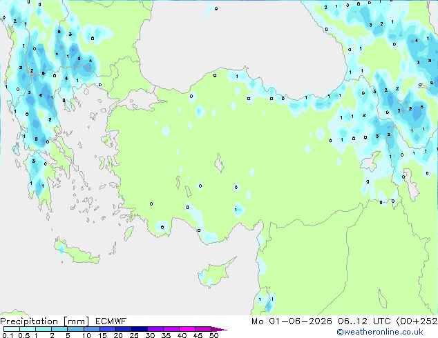Screen dimensions: 438x338
Task: Click the legend value '25'
Action: [x=134, y=335]
